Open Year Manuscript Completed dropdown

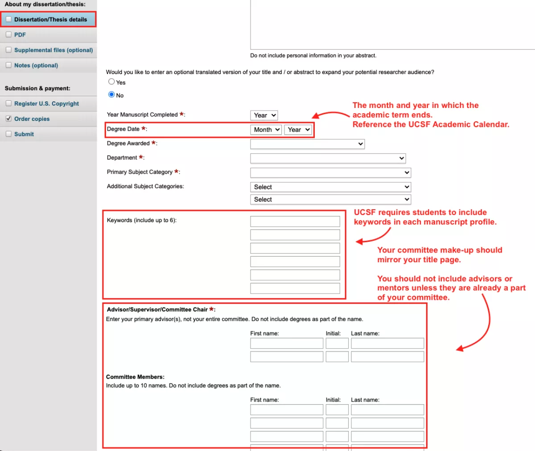(264, 115)
